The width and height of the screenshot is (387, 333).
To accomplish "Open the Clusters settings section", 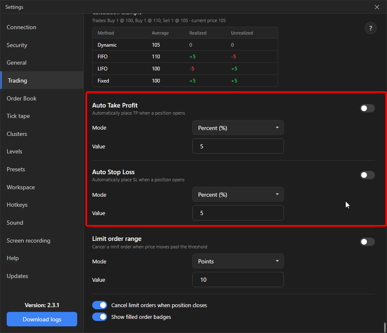I will (42, 134).
